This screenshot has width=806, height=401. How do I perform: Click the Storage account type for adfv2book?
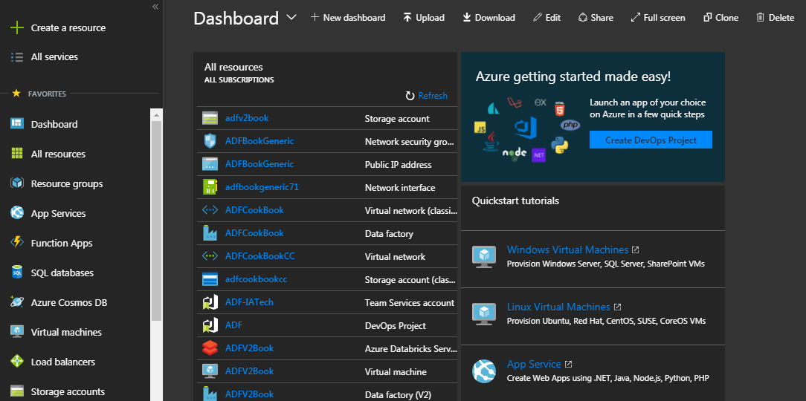[x=397, y=119]
